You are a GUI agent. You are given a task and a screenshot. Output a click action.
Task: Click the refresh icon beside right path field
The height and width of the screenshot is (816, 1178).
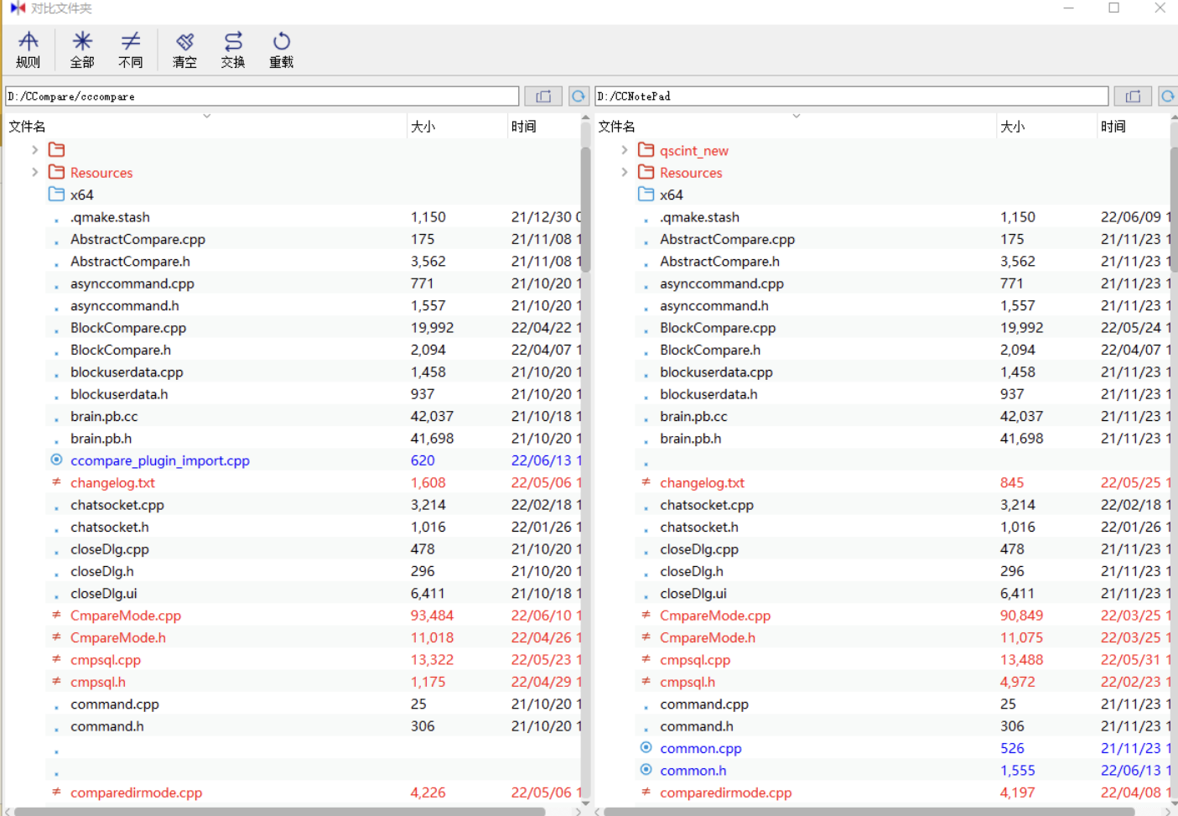(1167, 96)
